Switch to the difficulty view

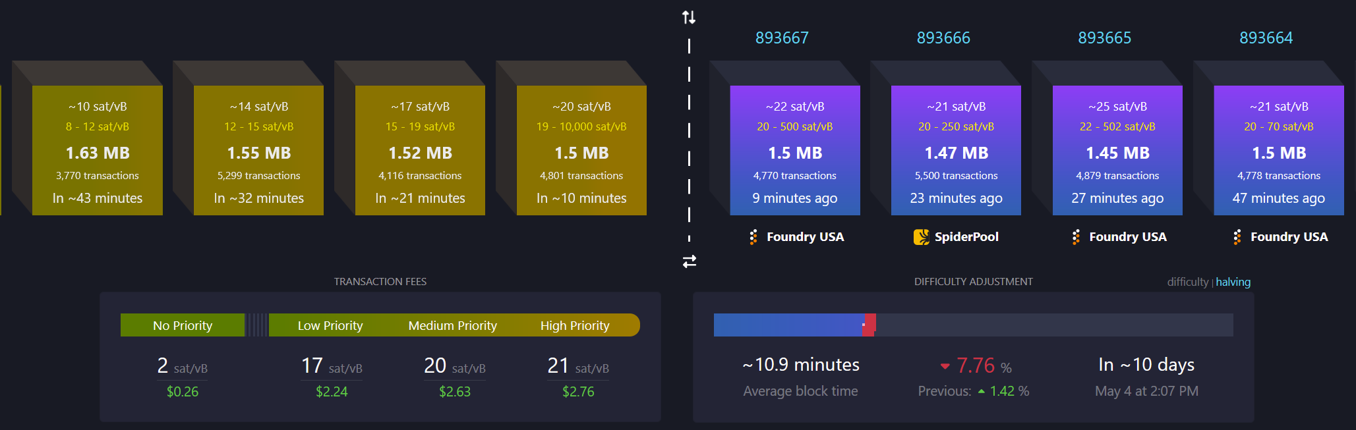(1187, 282)
